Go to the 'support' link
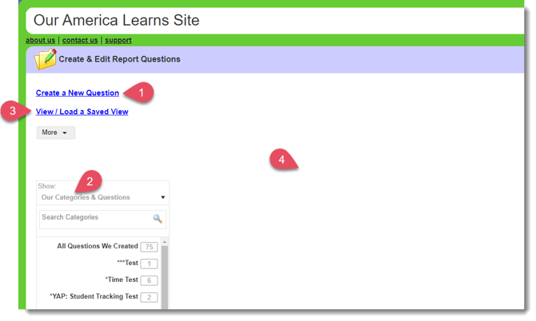 pos(118,40)
